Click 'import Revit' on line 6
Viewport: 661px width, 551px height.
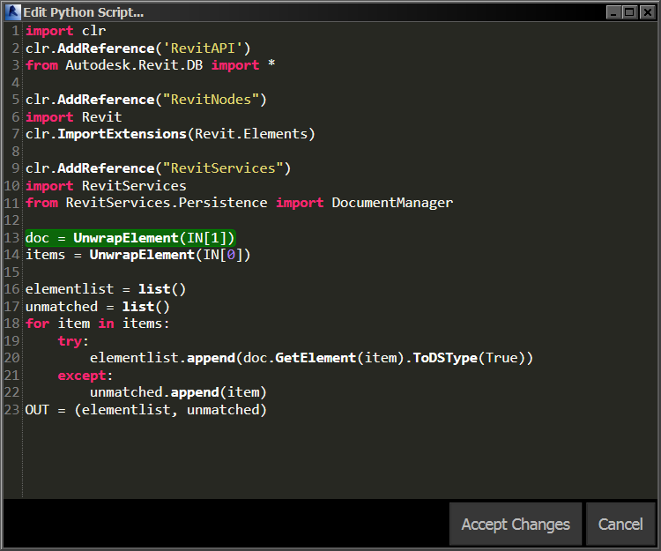74,116
